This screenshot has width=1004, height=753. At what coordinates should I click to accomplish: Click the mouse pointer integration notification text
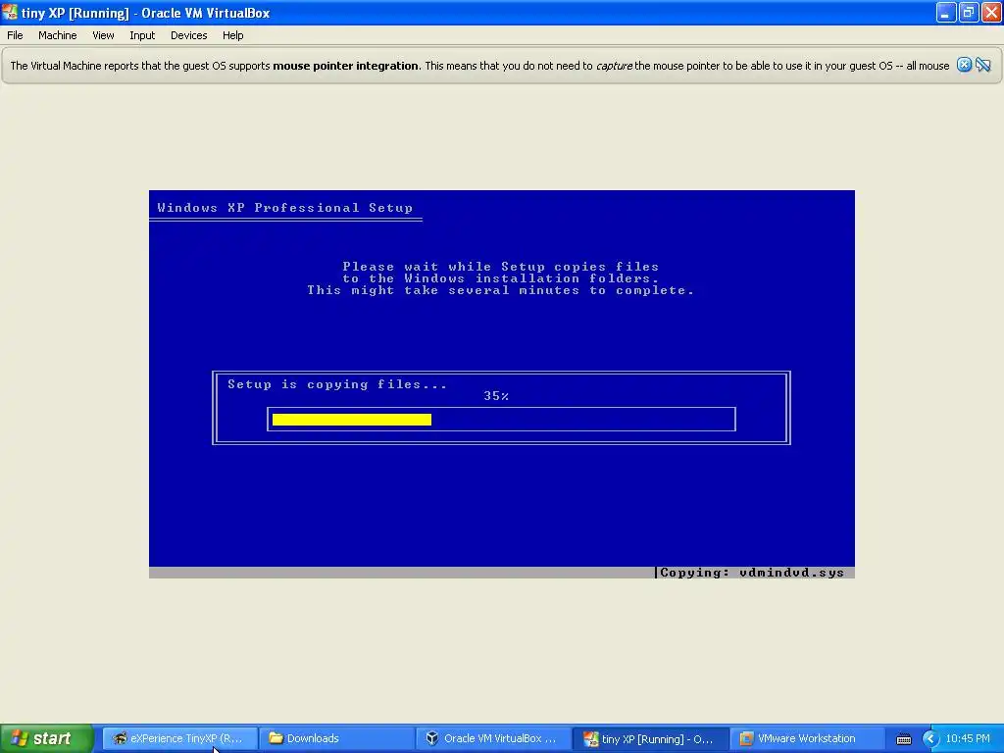point(479,66)
